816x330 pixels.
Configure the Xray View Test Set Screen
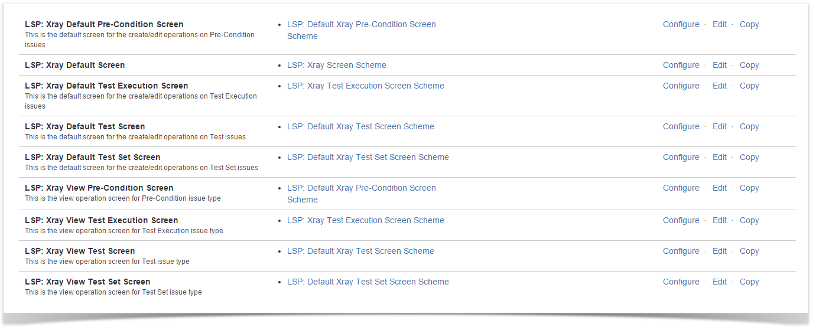click(681, 282)
